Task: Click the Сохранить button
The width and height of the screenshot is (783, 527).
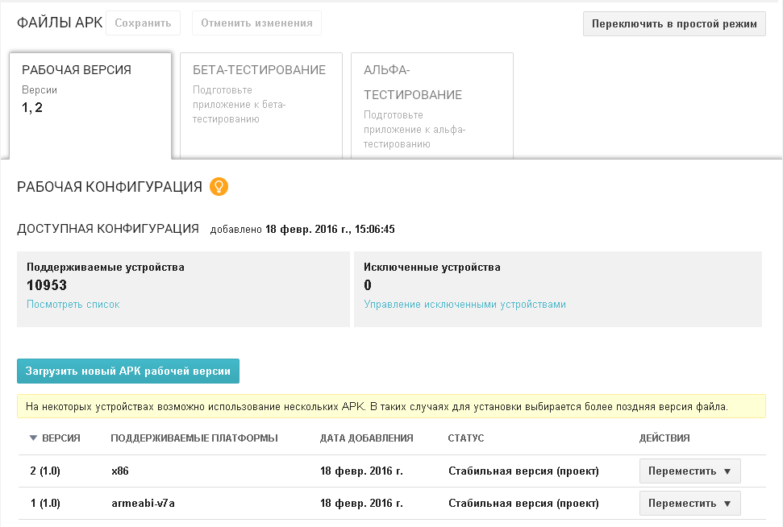Action: (143, 23)
